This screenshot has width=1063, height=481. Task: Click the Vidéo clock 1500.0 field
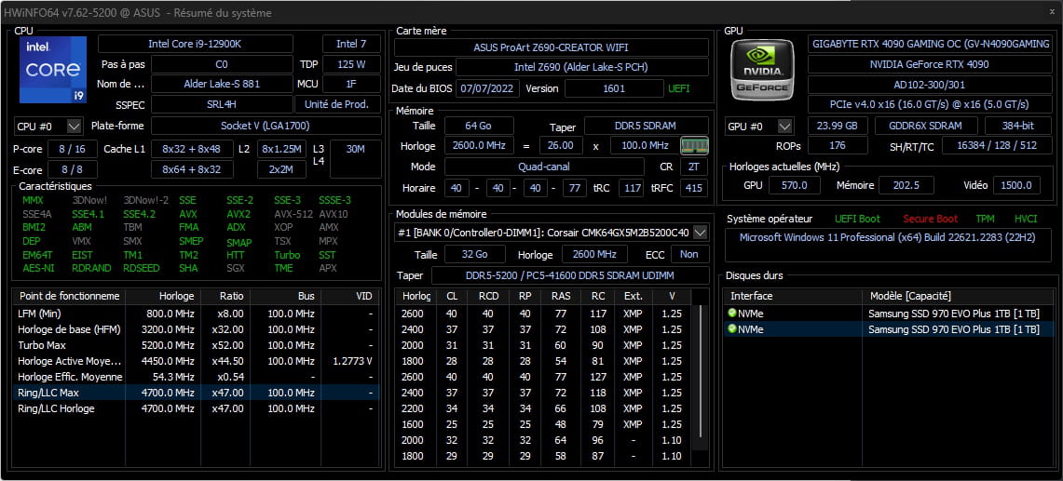coord(1016,186)
